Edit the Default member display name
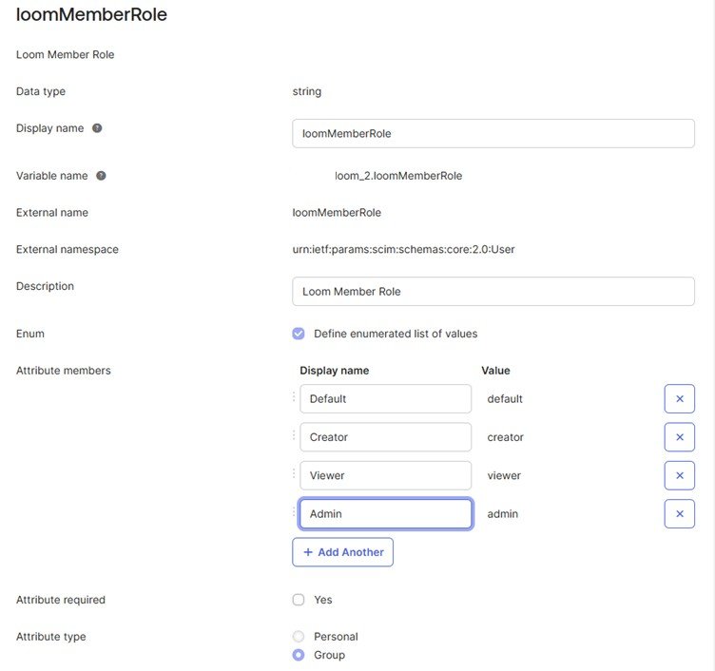Image resolution: width=715 pixels, height=671 pixels. click(385, 399)
